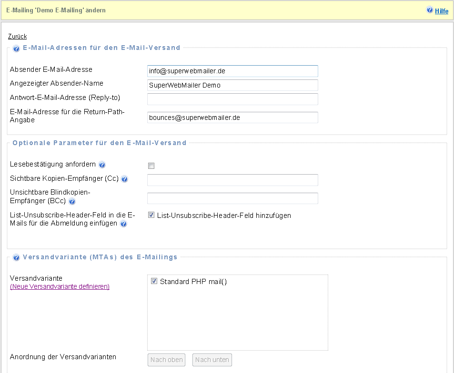
Task: Click help icon next to Kopien-Empfänger (Cc)
Action: (x=124, y=179)
